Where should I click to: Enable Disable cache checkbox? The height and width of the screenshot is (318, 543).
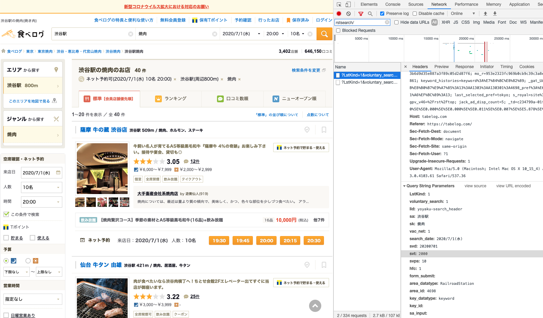(415, 14)
